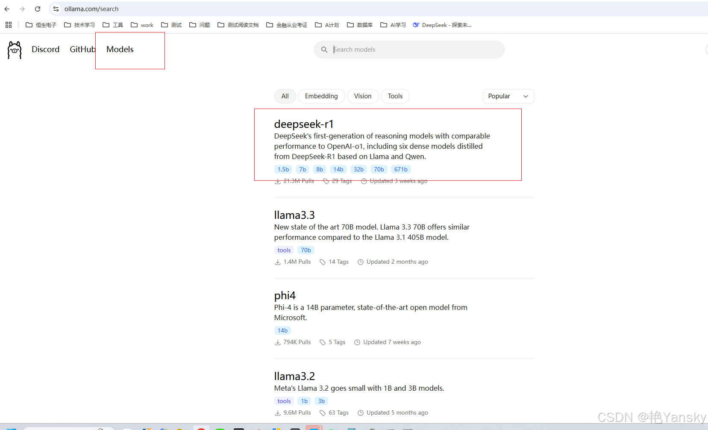The width and height of the screenshot is (708, 430).
Task: Open the 金融从业考证 bookmark folder
Action: pos(287,25)
